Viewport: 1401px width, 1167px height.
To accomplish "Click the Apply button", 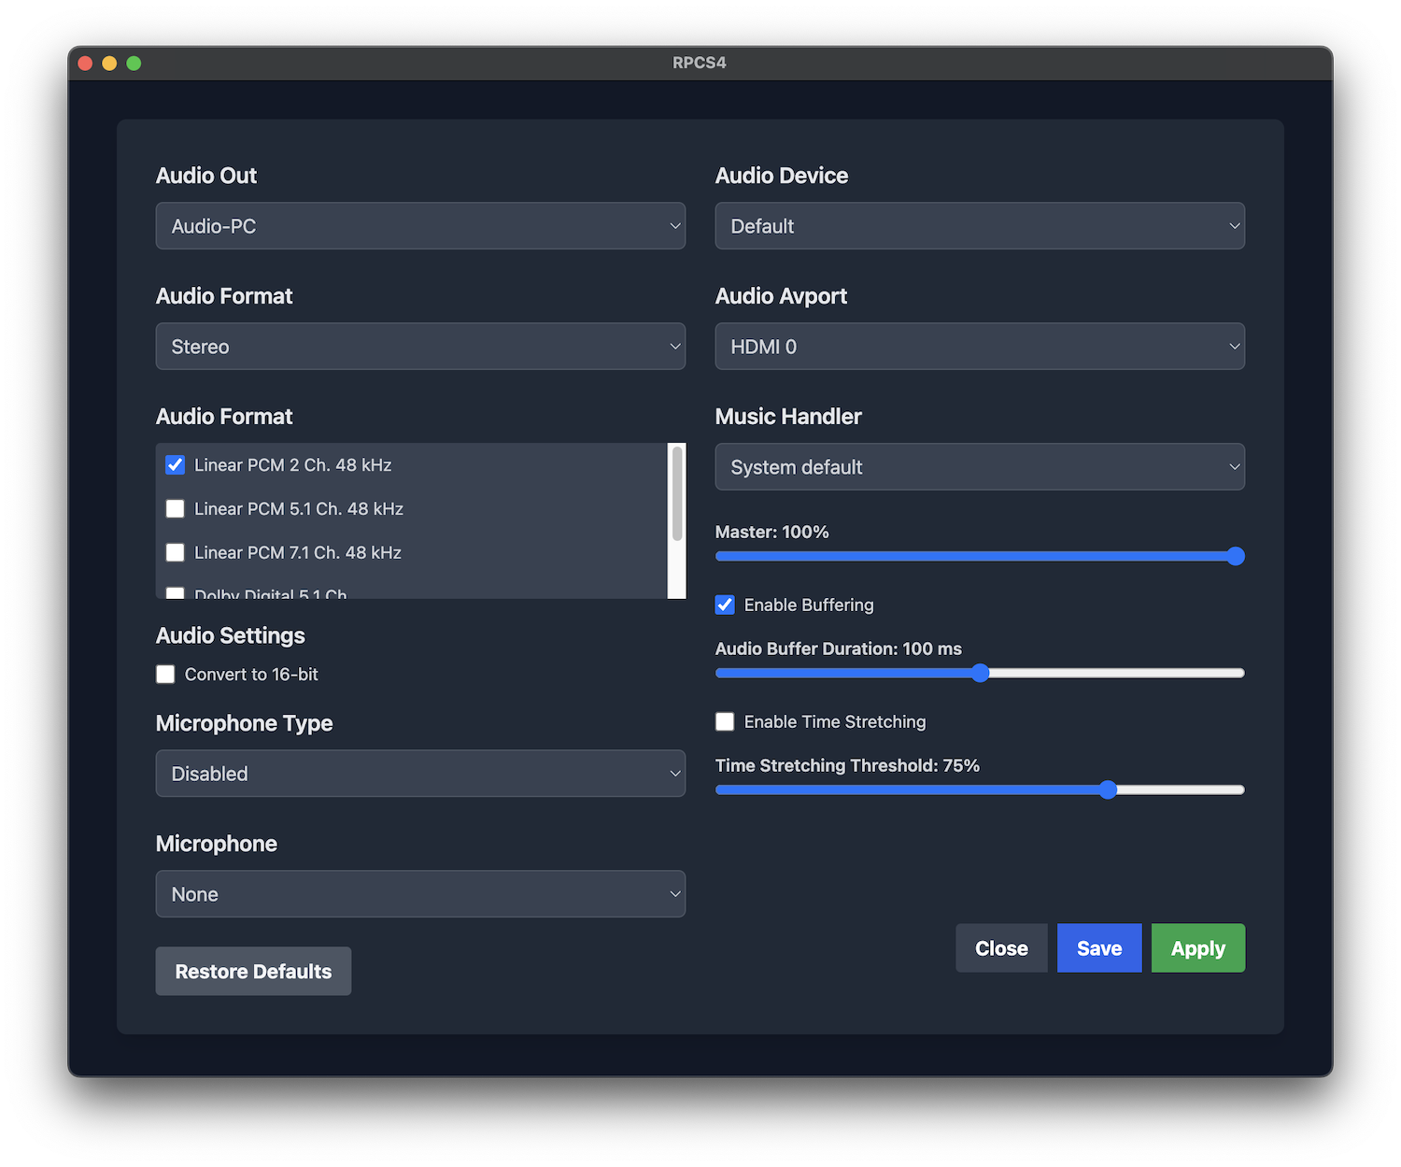I will pos(1197,947).
